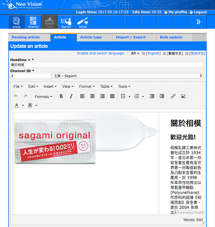The width and height of the screenshot is (215, 227).
Task: Switch to the Article tab
Action: click(64, 37)
